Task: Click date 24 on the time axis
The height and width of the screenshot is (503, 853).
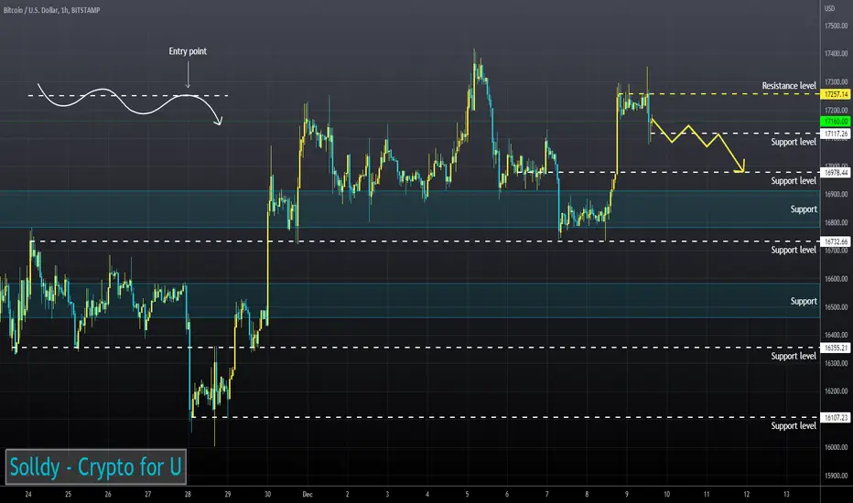Action: click(28, 494)
